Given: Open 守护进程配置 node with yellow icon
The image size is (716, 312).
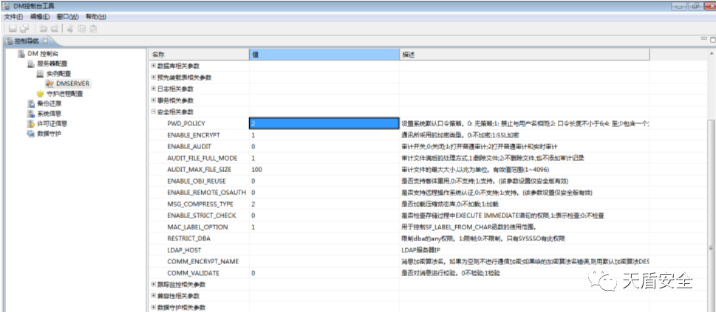Looking at the screenshot, I should point(59,94).
